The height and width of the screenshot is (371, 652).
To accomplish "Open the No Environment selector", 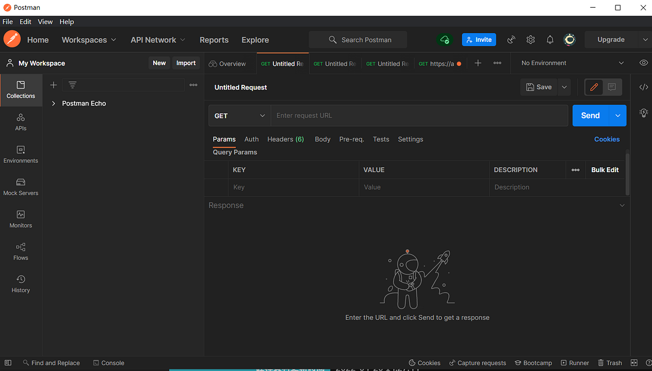I will (x=570, y=62).
